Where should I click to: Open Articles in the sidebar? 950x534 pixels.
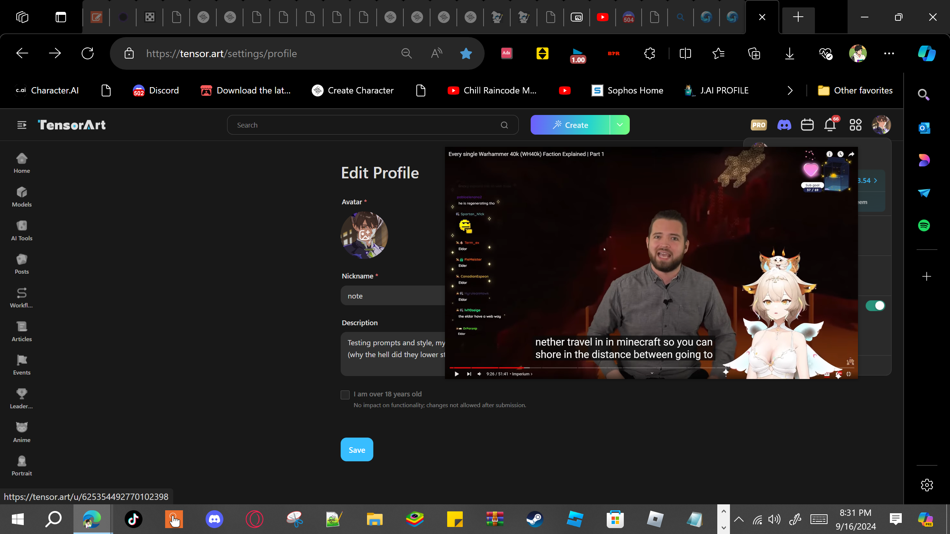[22, 332]
